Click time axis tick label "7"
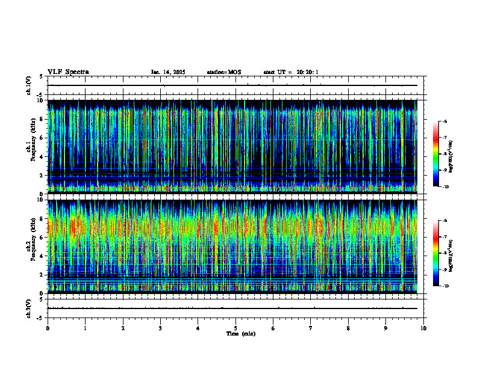477x368 pixels. (x=311, y=328)
